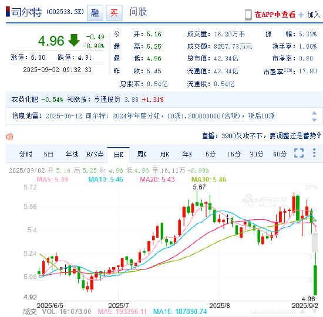Click the 融 margin trading button
Screen dimensions: 323x317
(x=95, y=13)
